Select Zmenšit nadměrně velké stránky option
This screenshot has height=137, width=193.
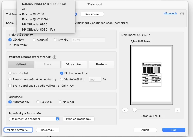(x=10, y=79)
